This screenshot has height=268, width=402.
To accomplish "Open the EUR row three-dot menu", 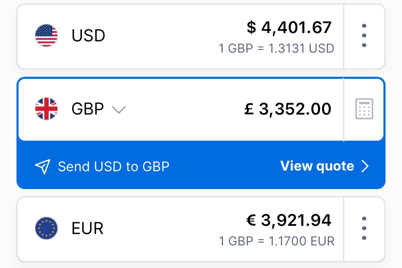I will (364, 228).
